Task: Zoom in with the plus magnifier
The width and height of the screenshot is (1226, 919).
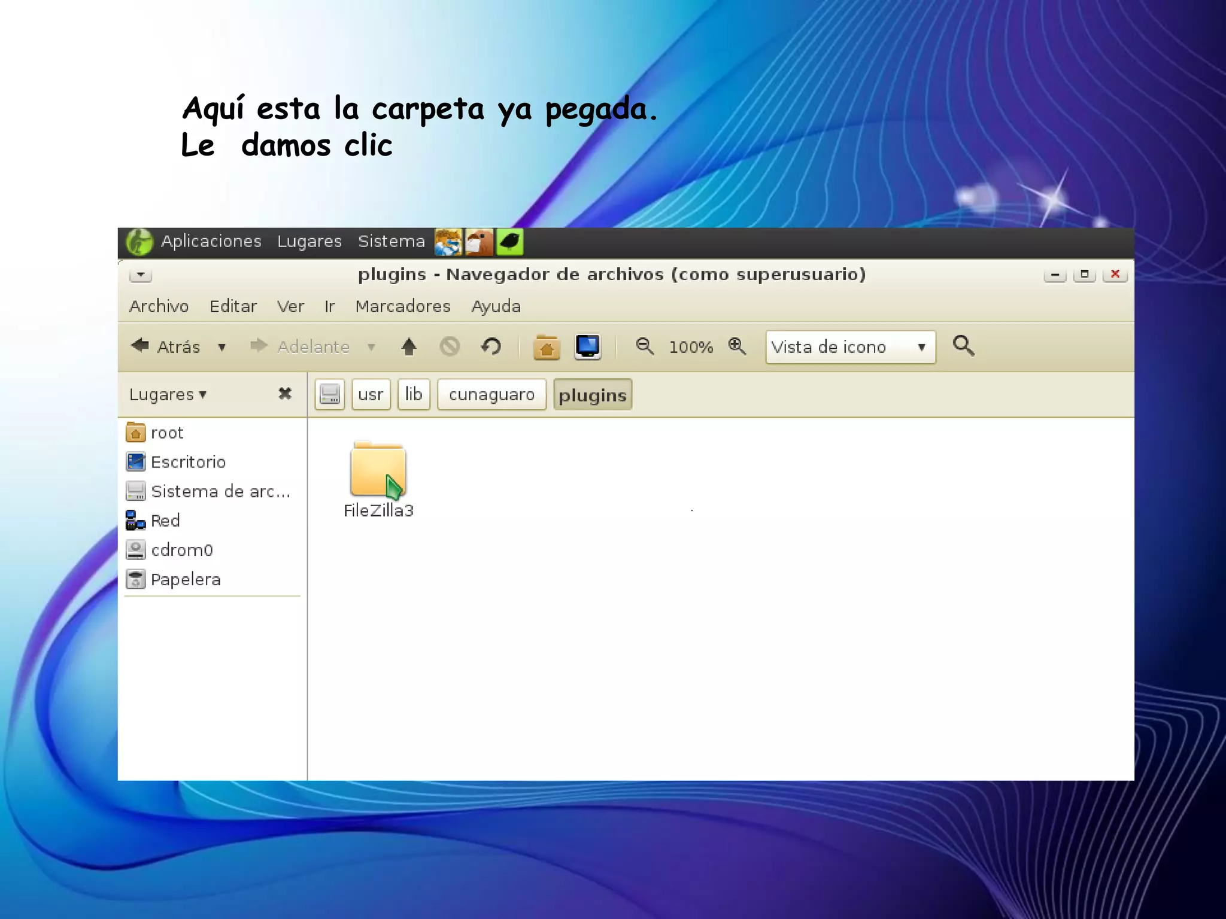Action: pos(737,346)
